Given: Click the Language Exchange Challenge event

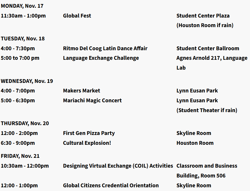Looking at the screenshot, I should pos(101,58).
